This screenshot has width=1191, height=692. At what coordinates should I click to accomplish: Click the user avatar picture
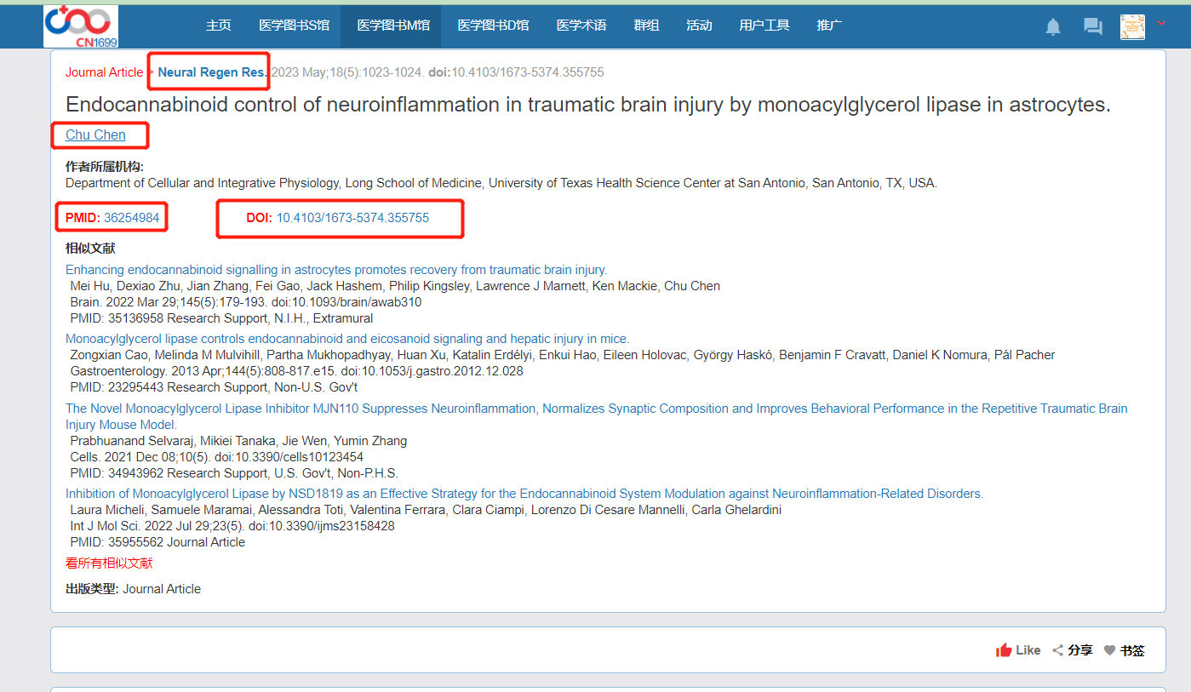point(1132,26)
